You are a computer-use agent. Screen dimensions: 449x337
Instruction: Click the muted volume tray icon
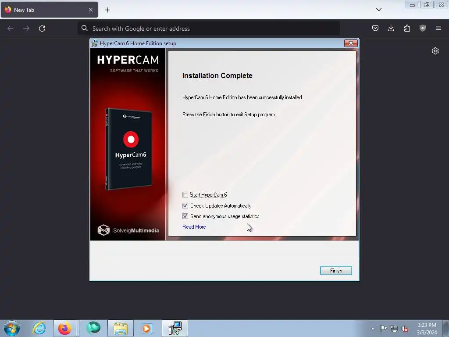click(x=405, y=329)
